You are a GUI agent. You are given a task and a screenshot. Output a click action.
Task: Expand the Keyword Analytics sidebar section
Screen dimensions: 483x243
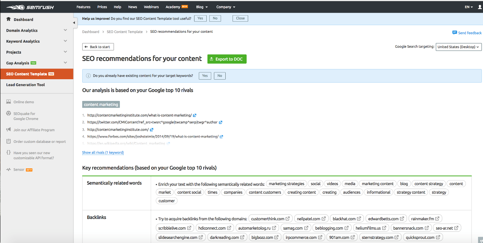(65, 41)
